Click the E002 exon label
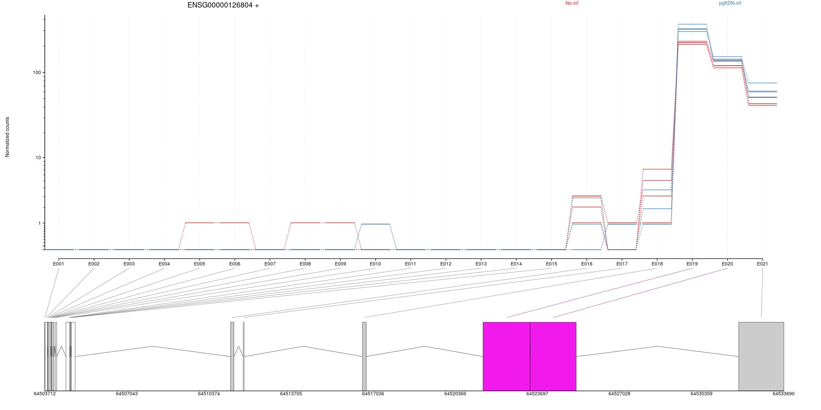Viewport: 821px width, 410px height. 94,264
